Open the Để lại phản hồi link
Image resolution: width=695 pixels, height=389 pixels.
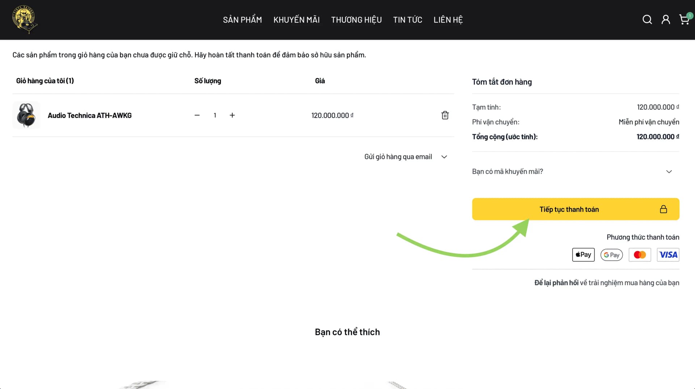pos(556,283)
